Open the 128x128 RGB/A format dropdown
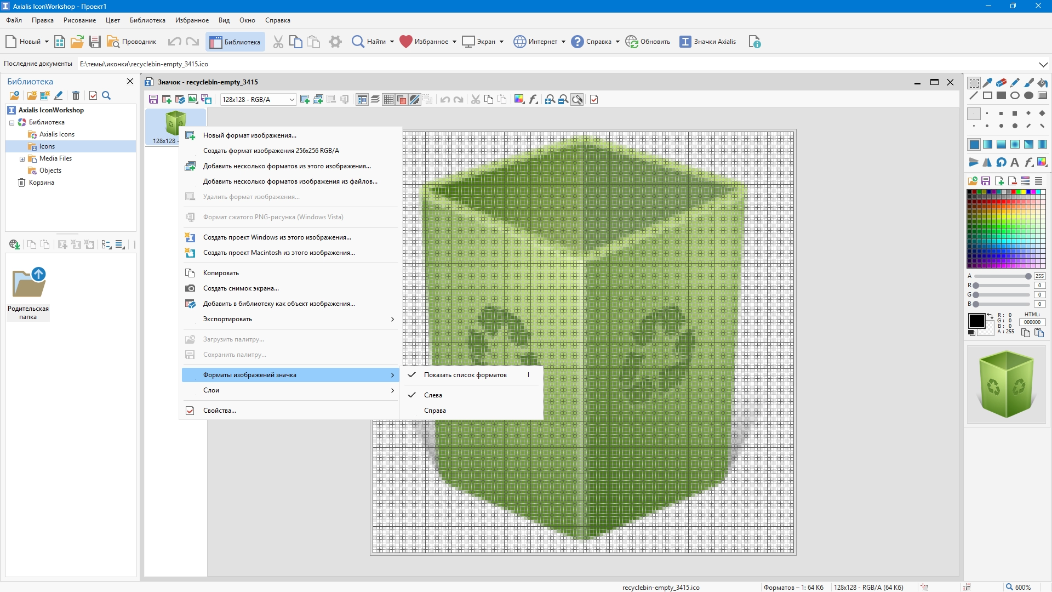1052x592 pixels. tap(291, 99)
